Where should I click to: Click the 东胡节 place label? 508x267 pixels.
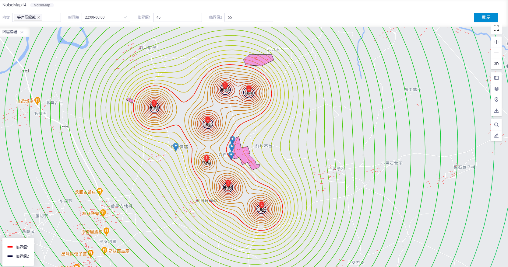(x=66, y=201)
